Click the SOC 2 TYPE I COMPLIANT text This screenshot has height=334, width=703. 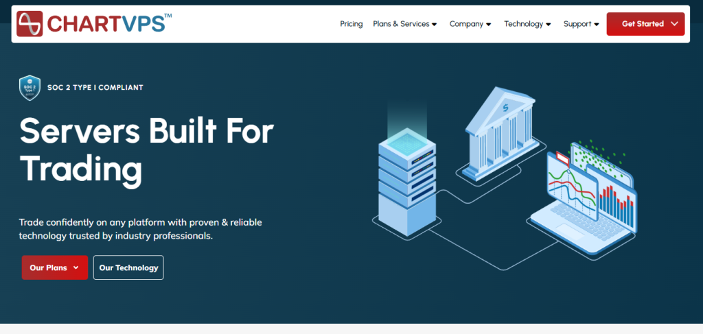click(x=95, y=88)
